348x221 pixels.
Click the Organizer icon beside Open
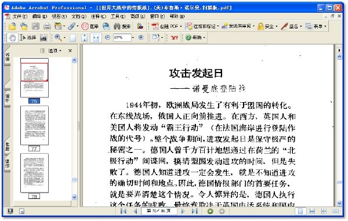tap(24, 27)
